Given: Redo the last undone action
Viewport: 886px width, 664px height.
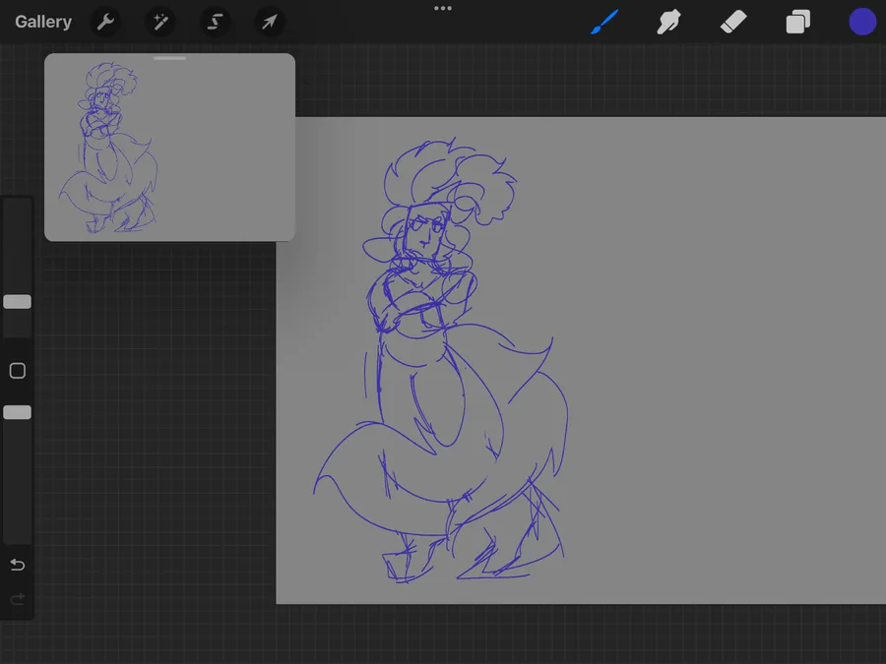Looking at the screenshot, I should click(18, 598).
